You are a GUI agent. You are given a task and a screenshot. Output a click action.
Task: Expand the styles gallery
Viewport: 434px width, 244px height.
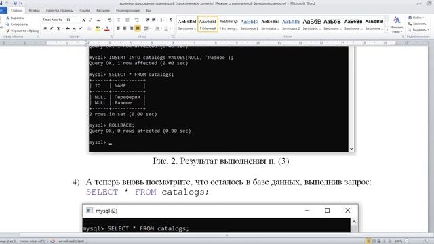click(x=387, y=30)
